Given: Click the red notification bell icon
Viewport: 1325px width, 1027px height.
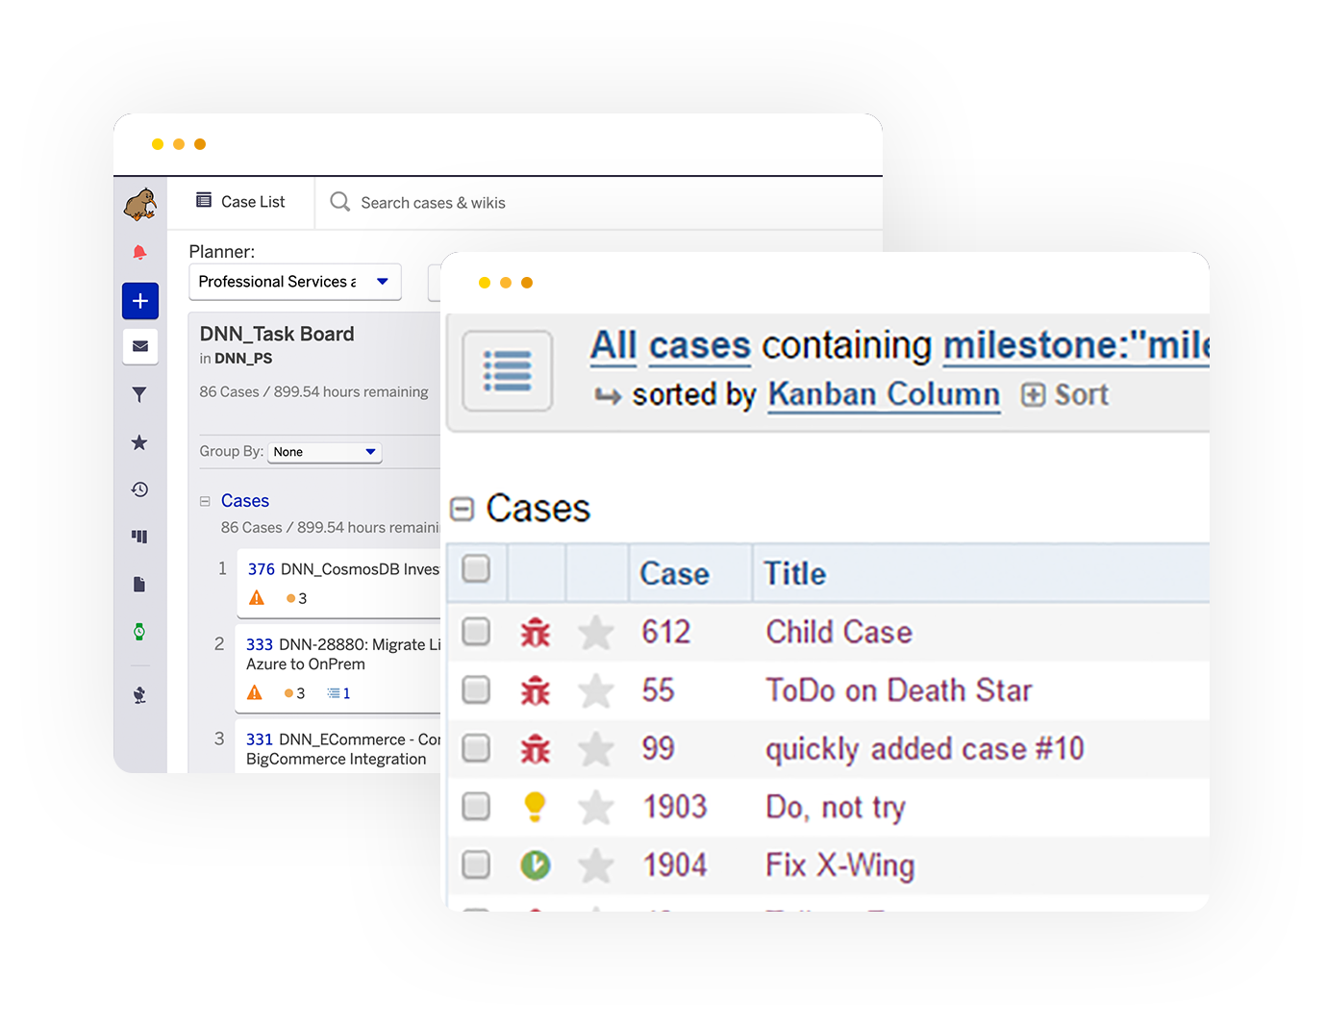Looking at the screenshot, I should click(x=139, y=252).
